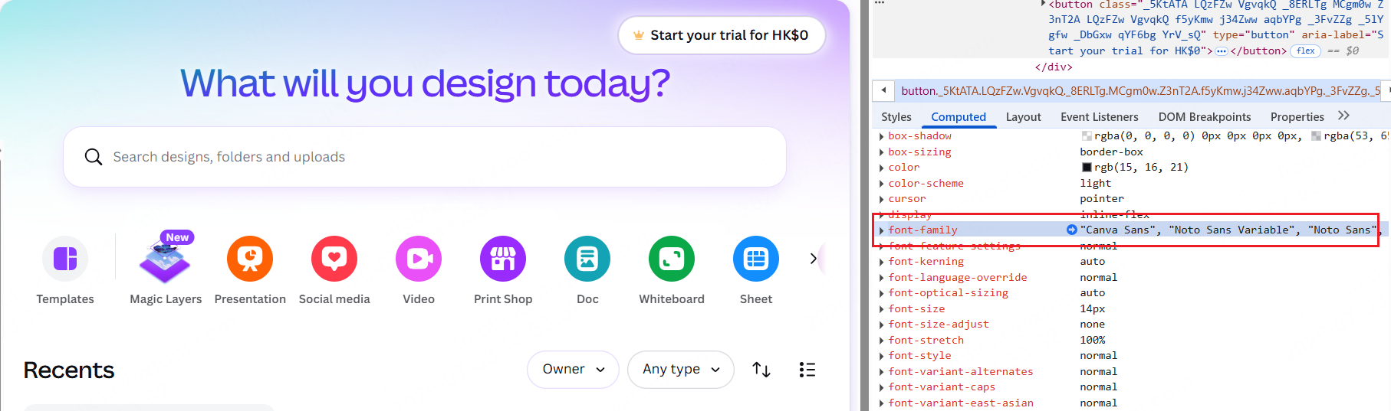Open the Any type filter dropdown

point(681,370)
